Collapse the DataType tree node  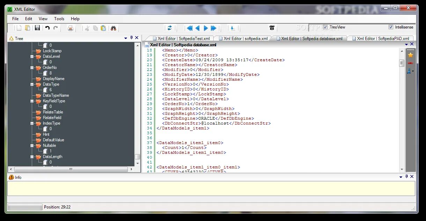(x=32, y=84)
